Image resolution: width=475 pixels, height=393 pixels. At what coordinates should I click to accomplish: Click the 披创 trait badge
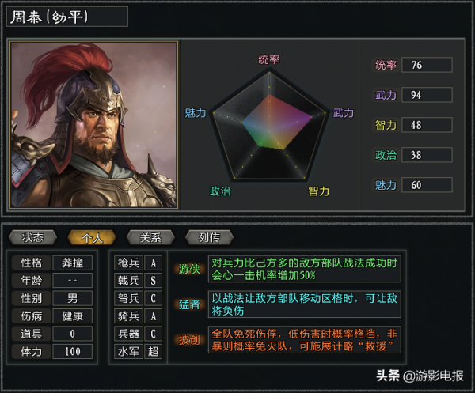[x=189, y=338]
